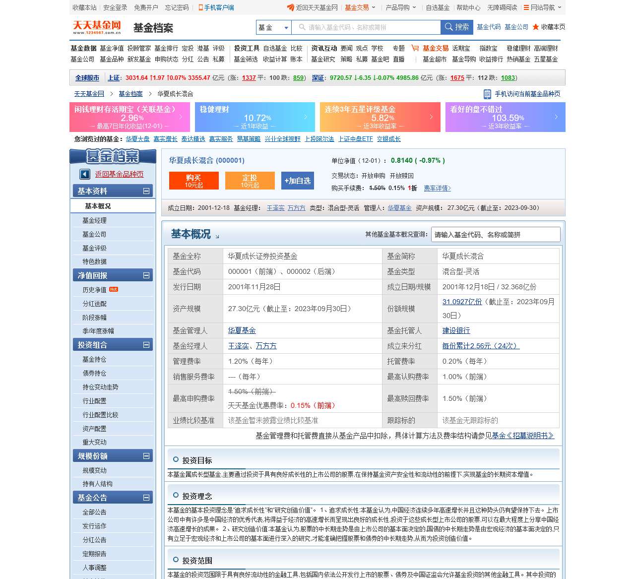Expand the 基金交易 top menu

[x=360, y=7]
